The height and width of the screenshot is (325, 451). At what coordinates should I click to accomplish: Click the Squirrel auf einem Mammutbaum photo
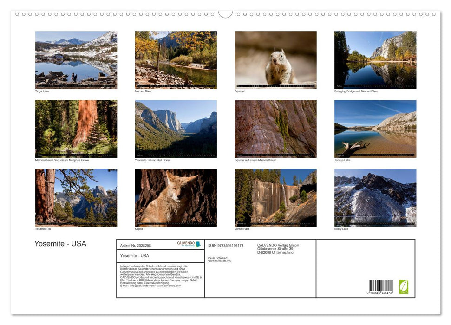[x=275, y=129]
